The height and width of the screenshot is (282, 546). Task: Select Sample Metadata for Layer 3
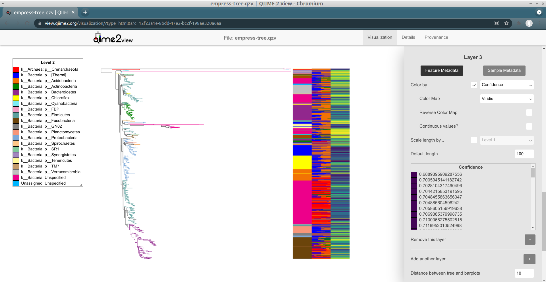pos(504,71)
